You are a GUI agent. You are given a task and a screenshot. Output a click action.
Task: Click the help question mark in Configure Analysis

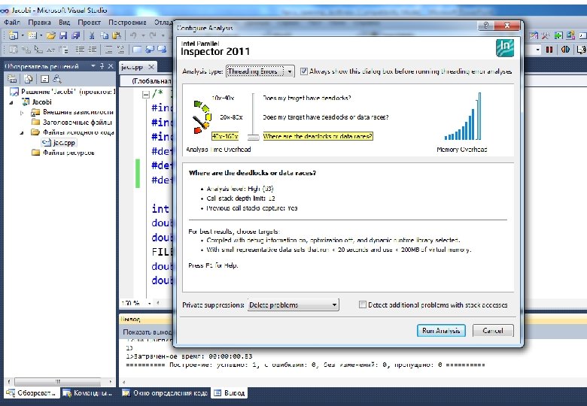coord(486,26)
